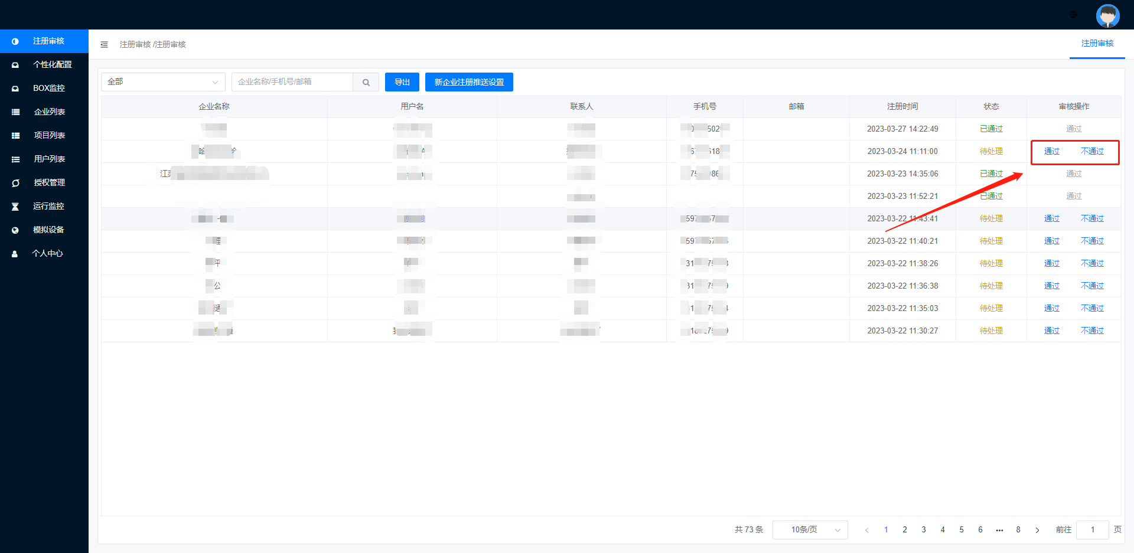This screenshot has height=553, width=1134.
Task: Click the 导出 export button
Action: [x=402, y=82]
